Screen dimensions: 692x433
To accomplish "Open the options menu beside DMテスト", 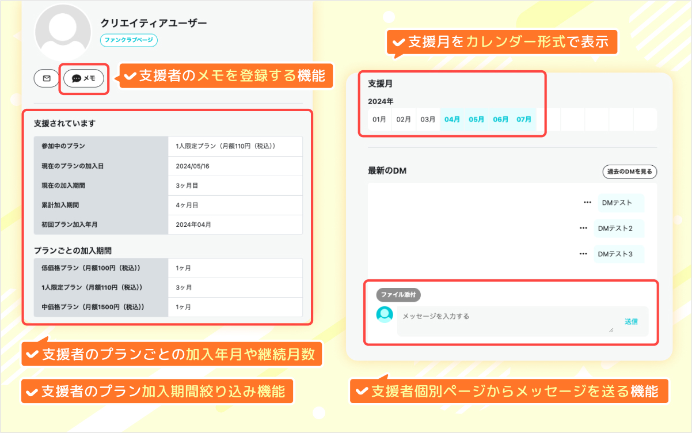I will pos(587,202).
